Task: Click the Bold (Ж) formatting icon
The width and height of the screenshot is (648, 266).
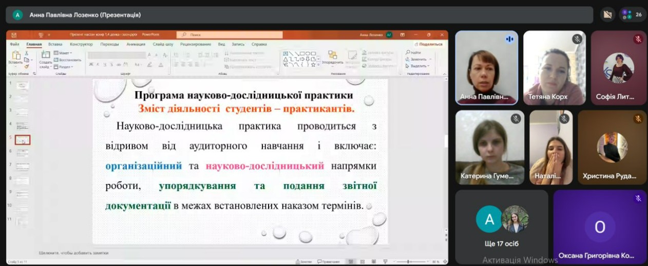Action: coord(91,64)
